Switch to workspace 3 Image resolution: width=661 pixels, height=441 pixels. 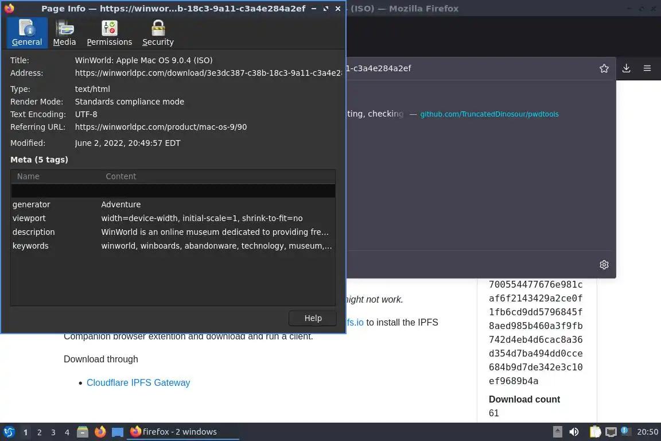[x=53, y=432]
